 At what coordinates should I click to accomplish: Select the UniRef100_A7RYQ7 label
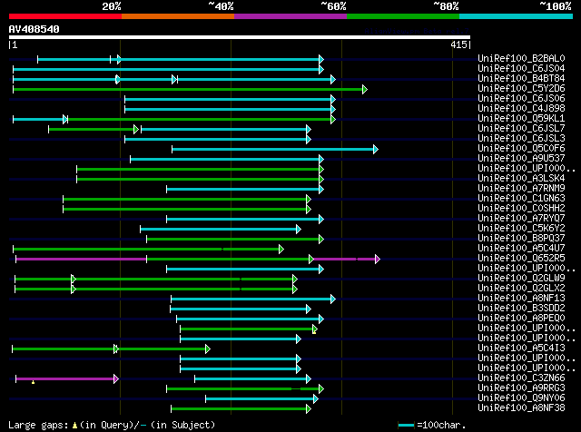[521, 219]
